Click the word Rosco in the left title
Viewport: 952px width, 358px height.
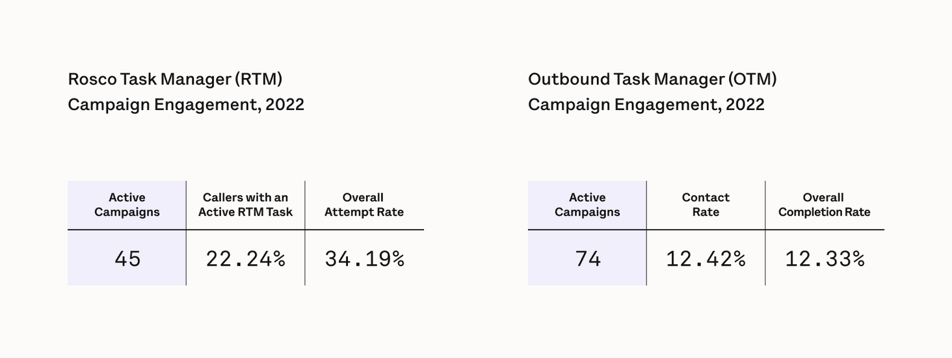92,79
